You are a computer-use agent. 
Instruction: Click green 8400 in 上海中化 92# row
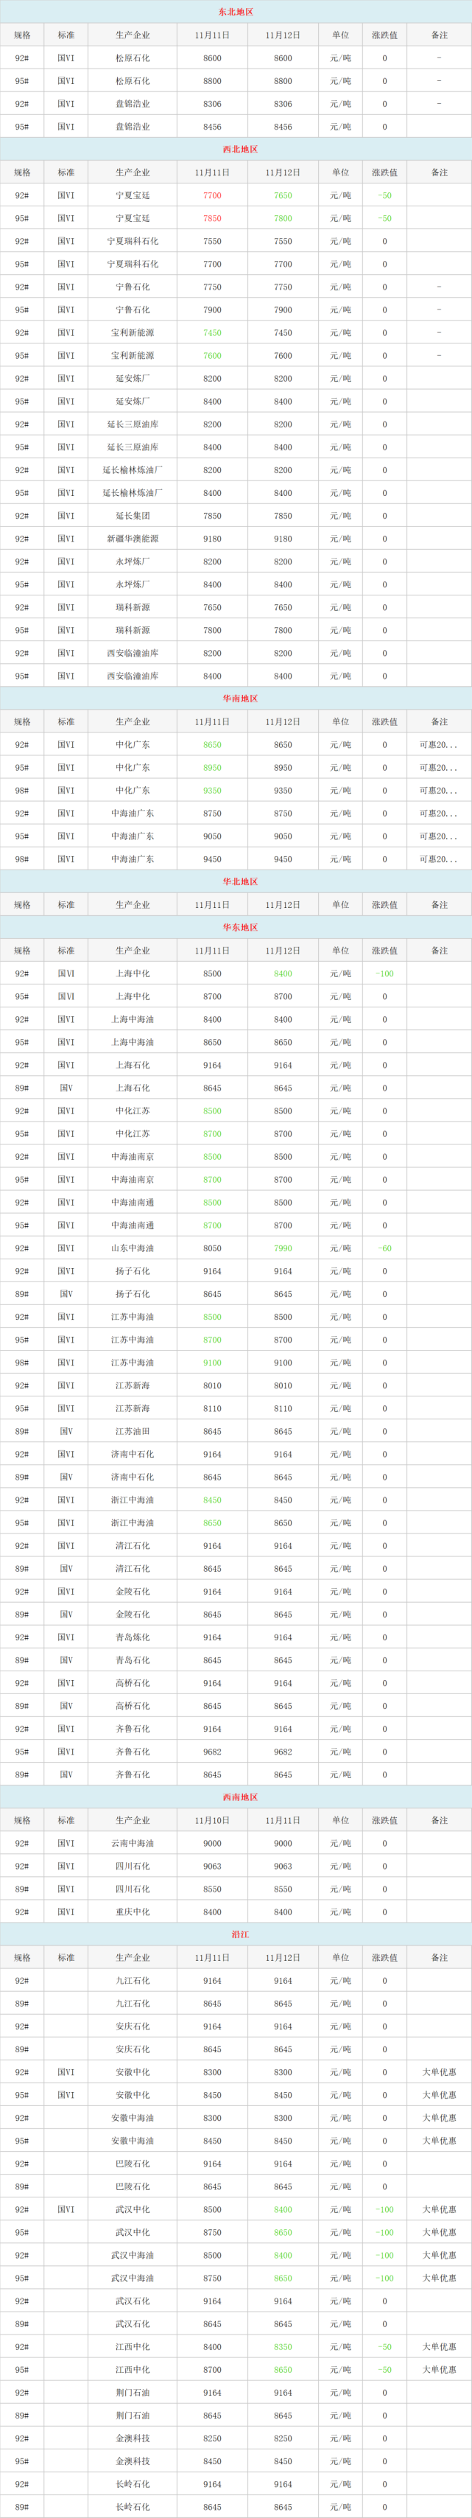pyautogui.click(x=283, y=973)
